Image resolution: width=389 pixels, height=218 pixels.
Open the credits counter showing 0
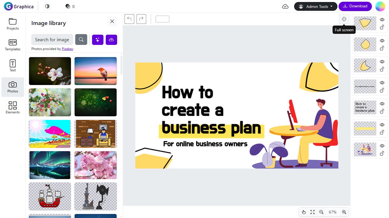point(70,6)
